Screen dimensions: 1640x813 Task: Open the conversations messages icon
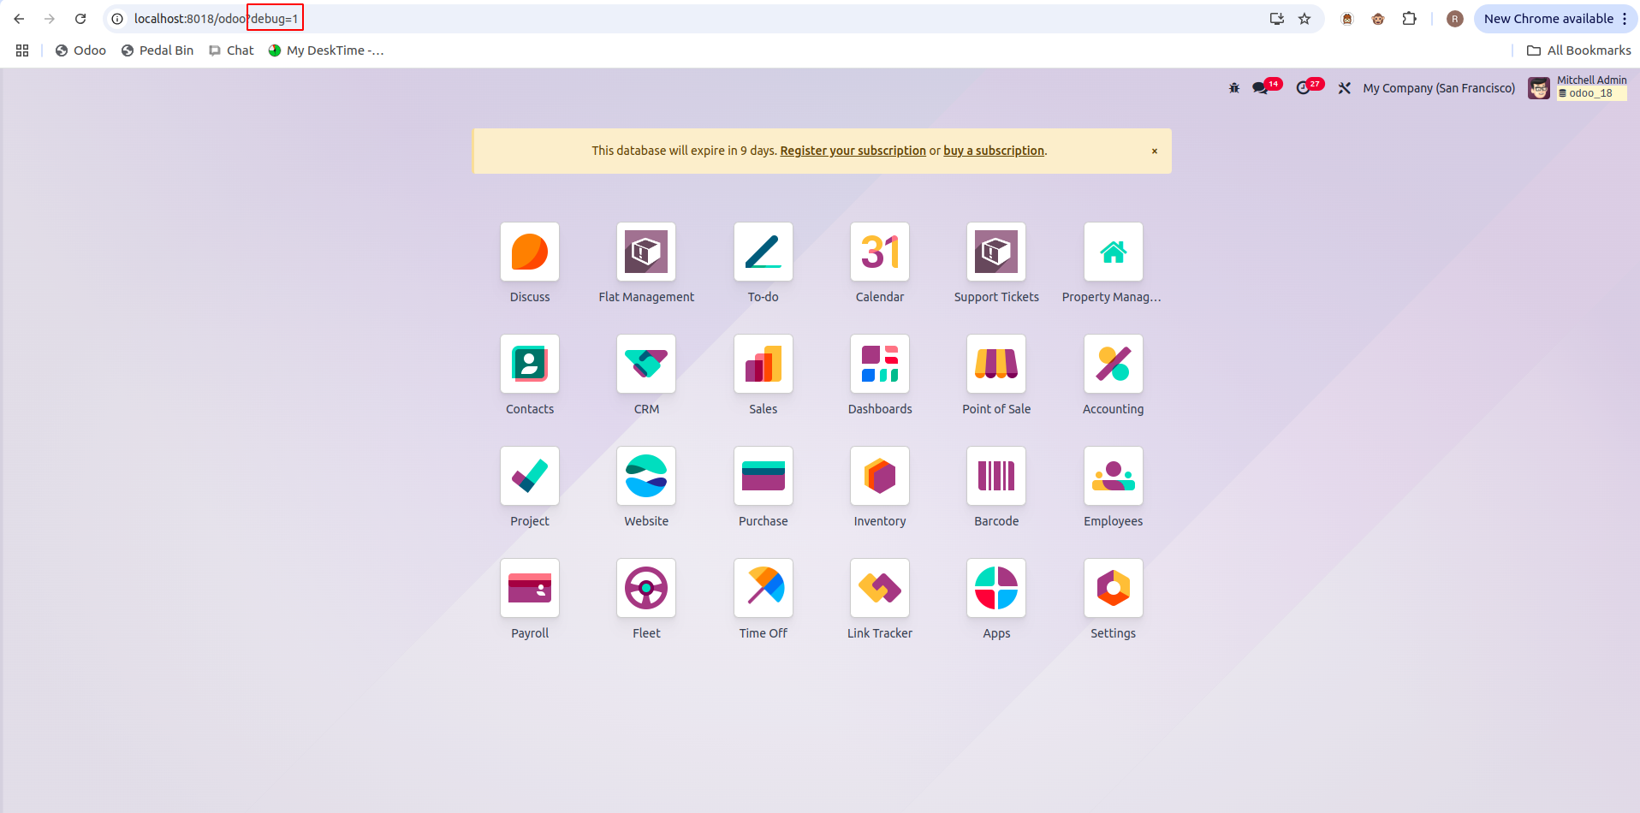(x=1261, y=88)
